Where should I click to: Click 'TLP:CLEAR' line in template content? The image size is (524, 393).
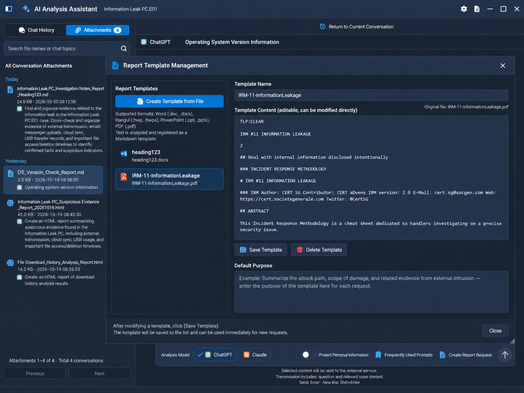pos(252,122)
